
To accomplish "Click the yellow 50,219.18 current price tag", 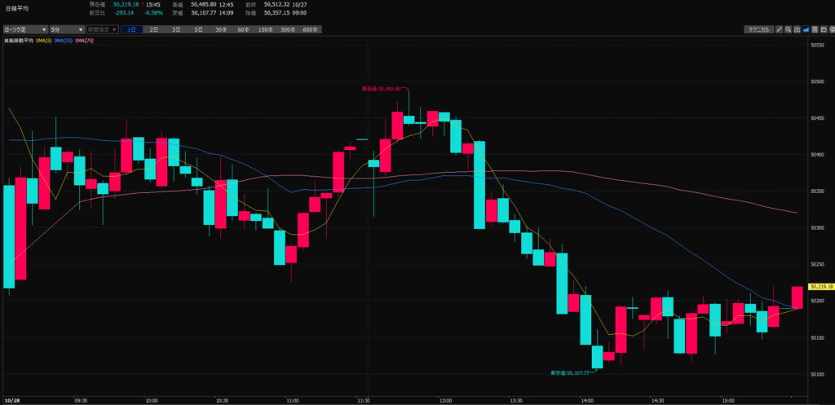I will tap(820, 287).
